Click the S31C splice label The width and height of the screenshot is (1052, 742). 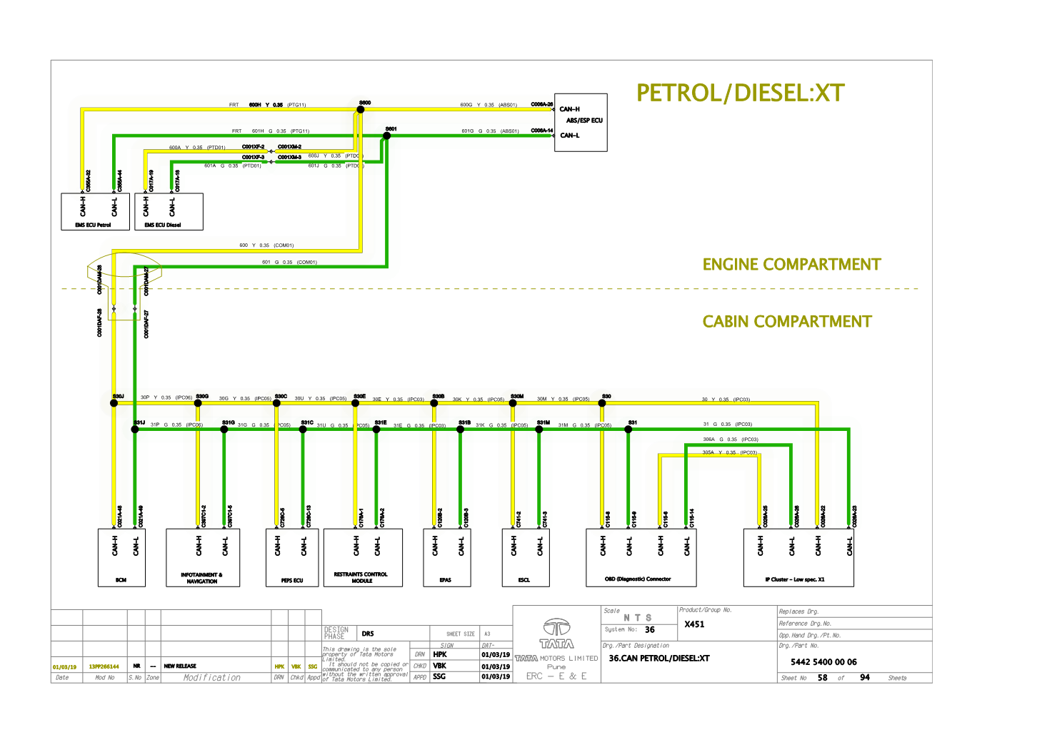(x=307, y=422)
